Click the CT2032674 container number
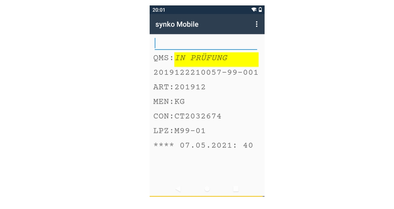 [x=198, y=116]
